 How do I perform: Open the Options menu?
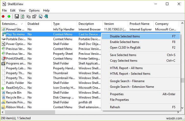click(34, 10)
